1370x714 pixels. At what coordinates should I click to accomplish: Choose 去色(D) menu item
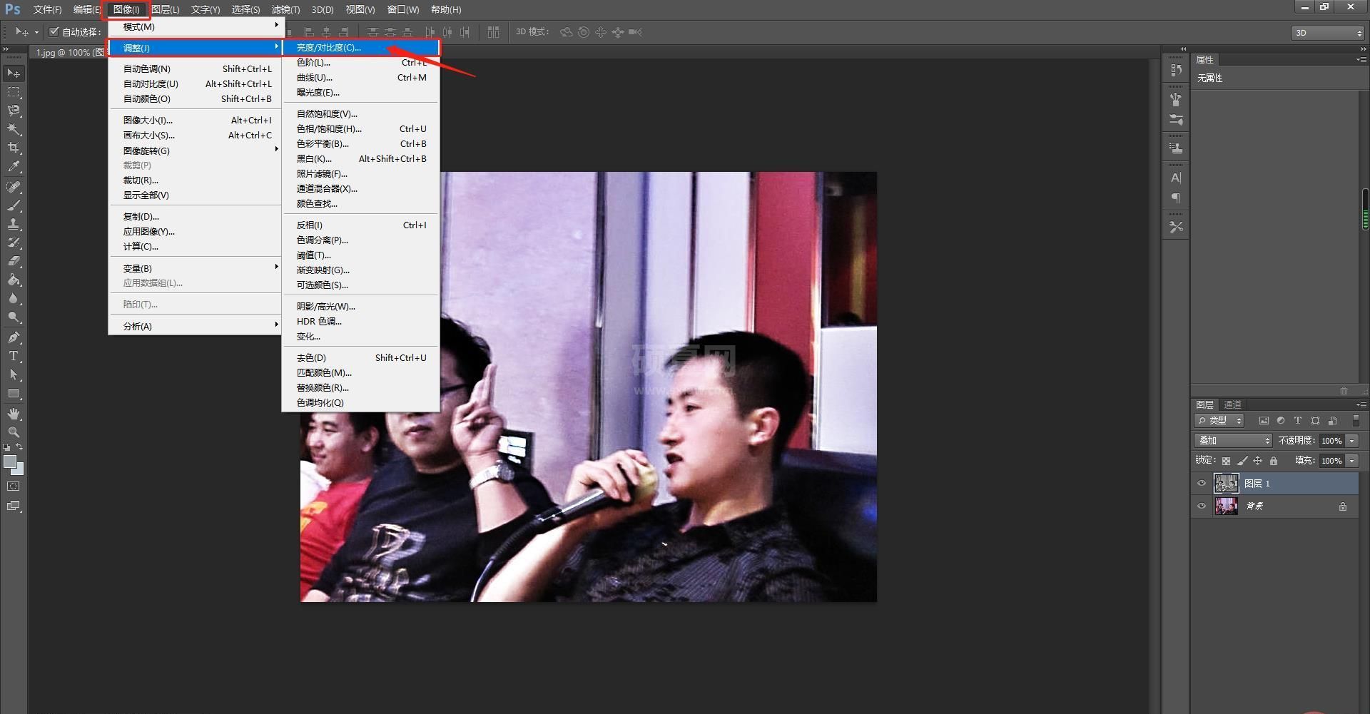361,358
